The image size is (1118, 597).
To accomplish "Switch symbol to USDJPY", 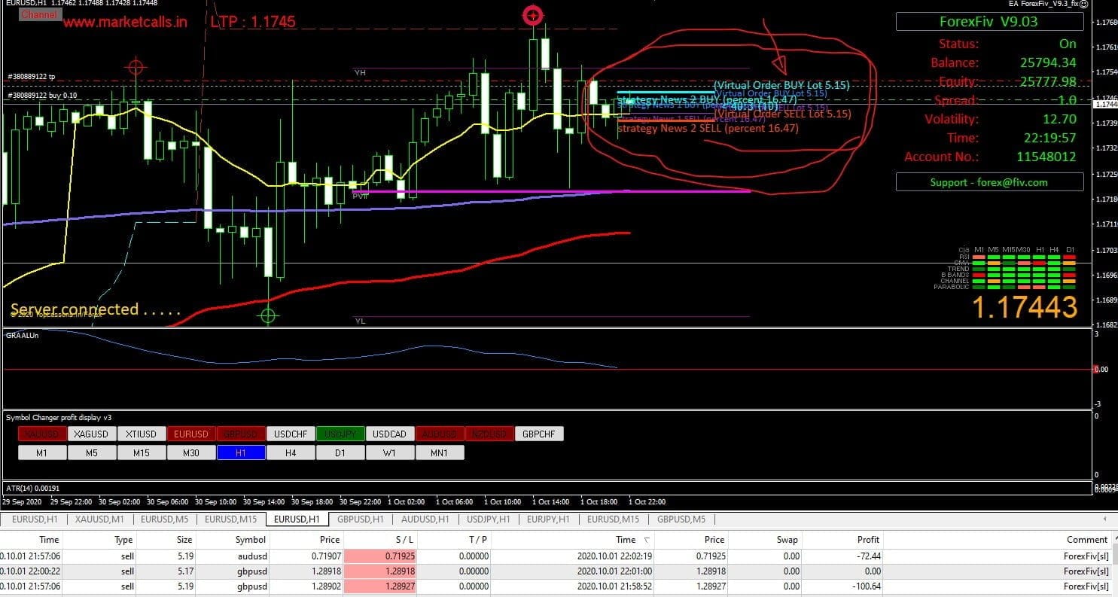I will [340, 434].
